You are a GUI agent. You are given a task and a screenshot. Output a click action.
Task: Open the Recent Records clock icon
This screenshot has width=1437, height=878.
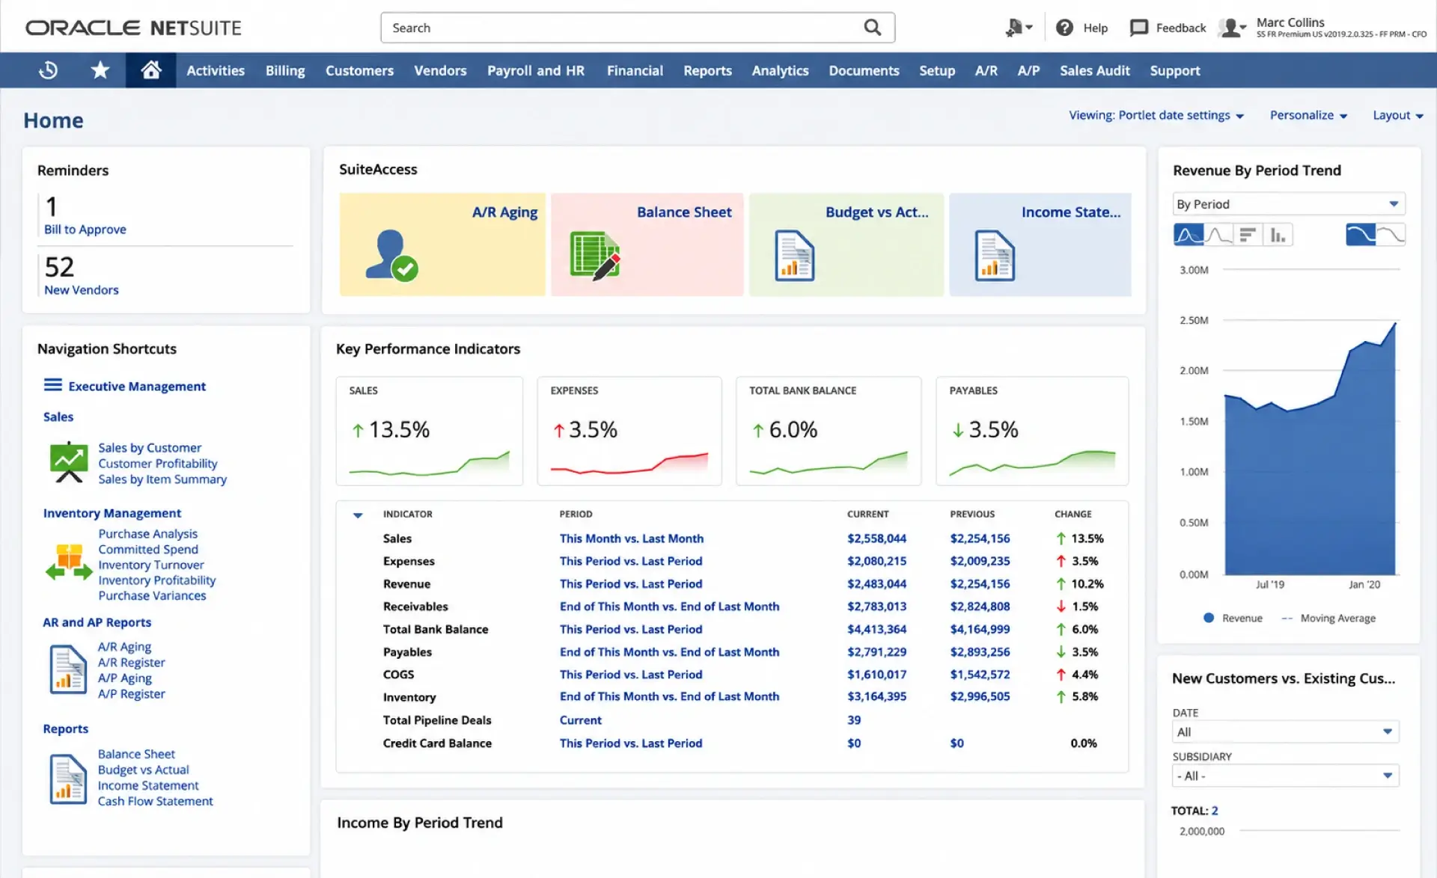[x=48, y=70]
